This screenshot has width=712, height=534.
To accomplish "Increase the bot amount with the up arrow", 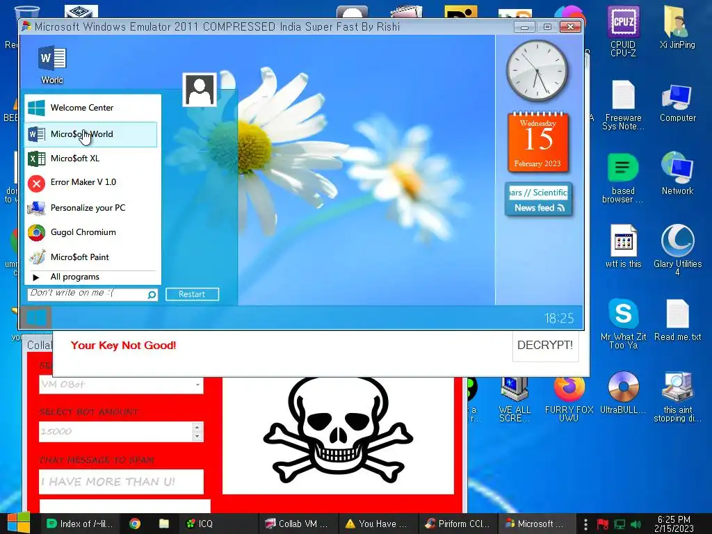I will (x=197, y=428).
